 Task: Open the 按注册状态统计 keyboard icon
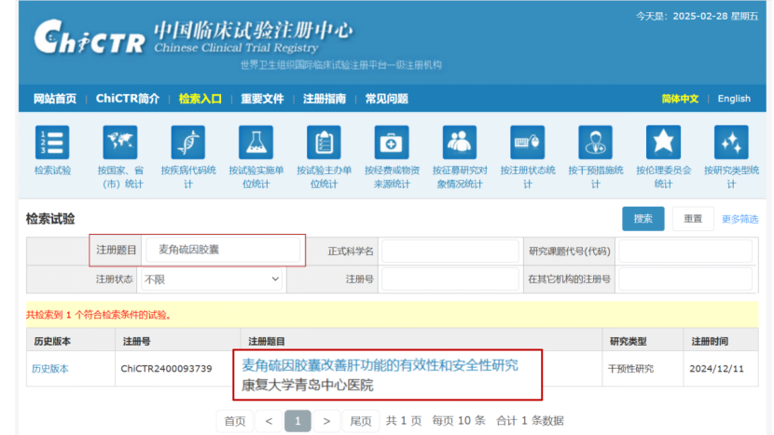tap(527, 143)
